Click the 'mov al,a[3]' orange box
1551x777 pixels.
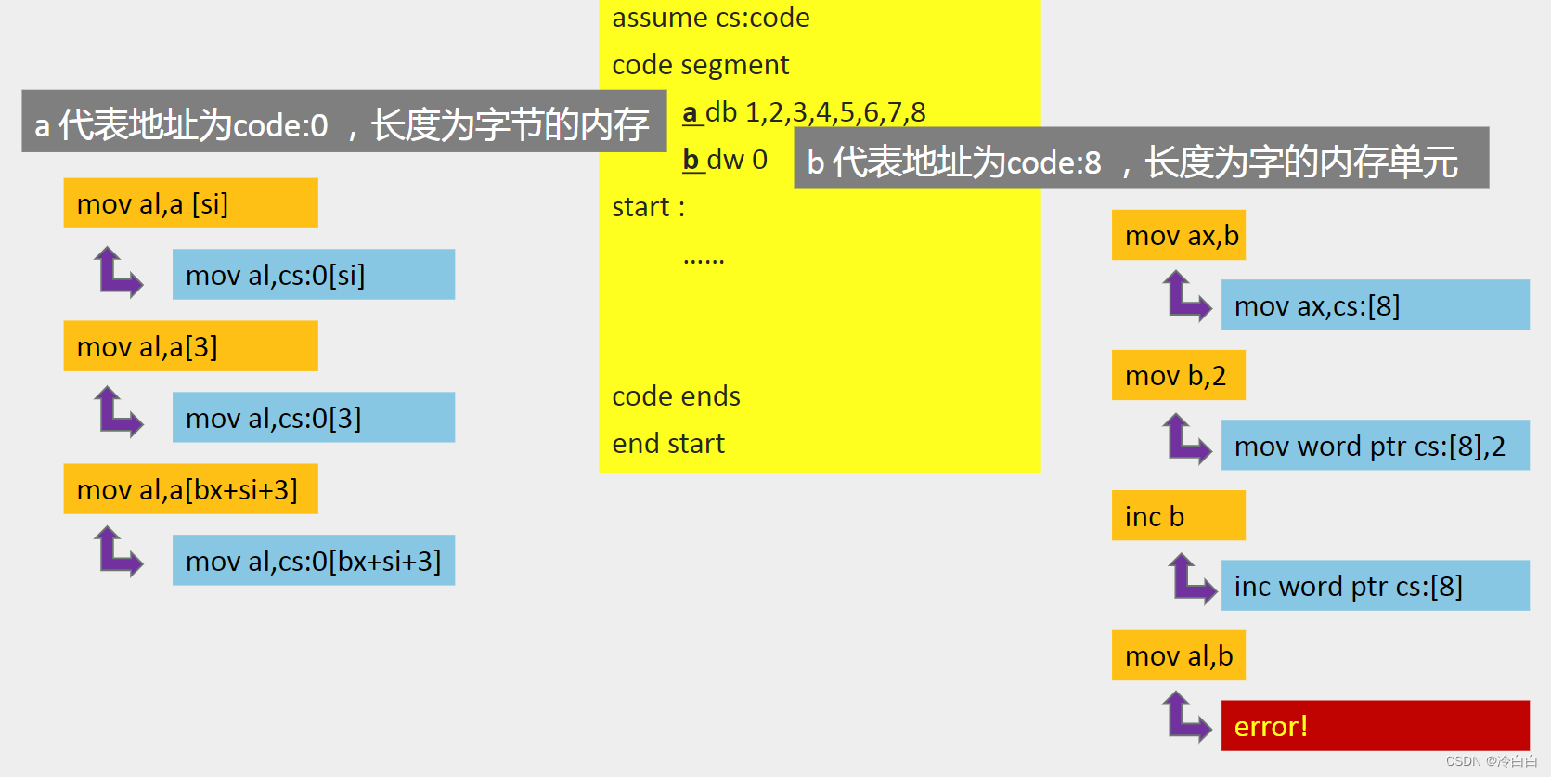point(190,346)
